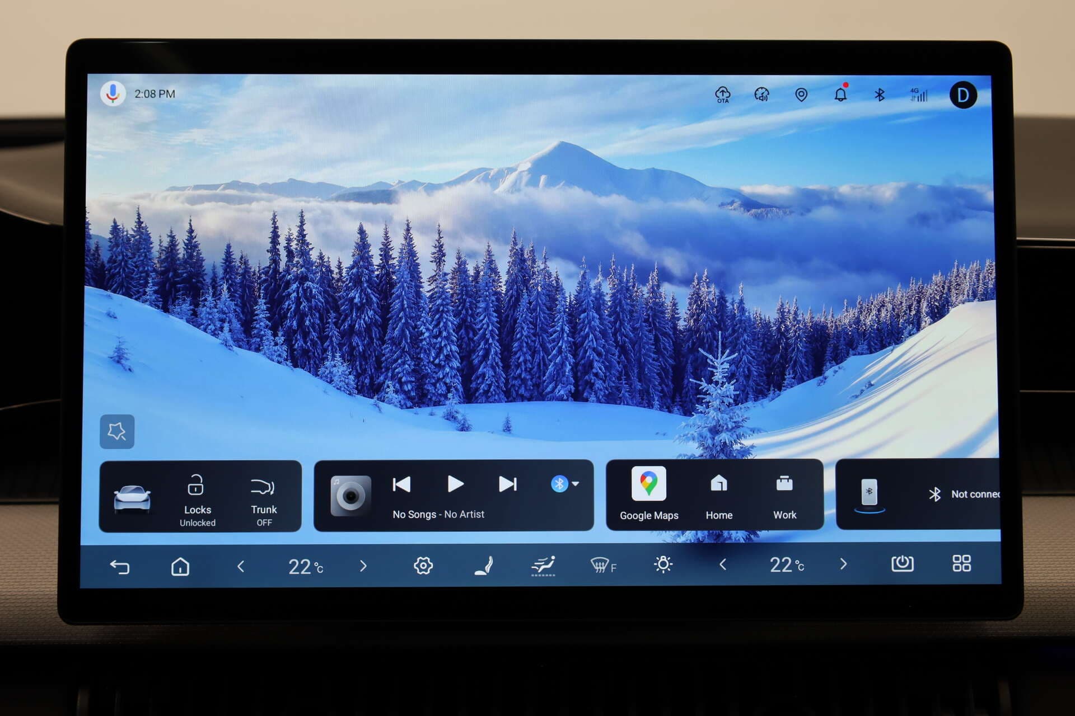Open seat controls icon
This screenshot has width=1075, height=716.
click(x=484, y=566)
